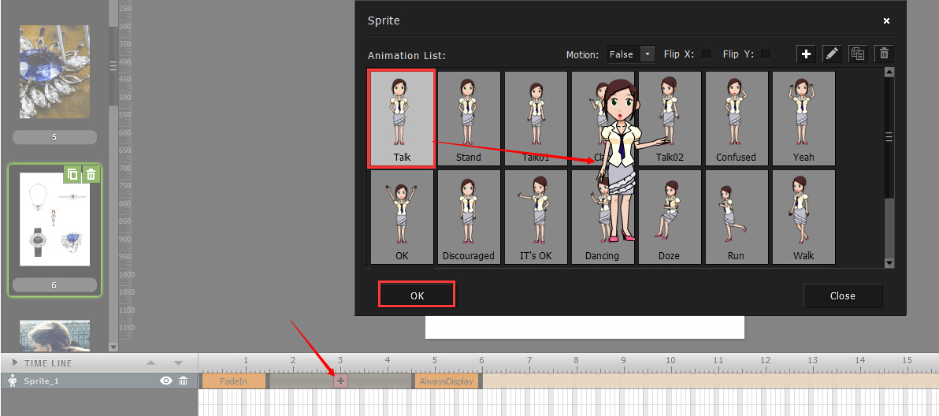
Task: Collapse the TIME LINE panel triangle
Action: point(15,362)
